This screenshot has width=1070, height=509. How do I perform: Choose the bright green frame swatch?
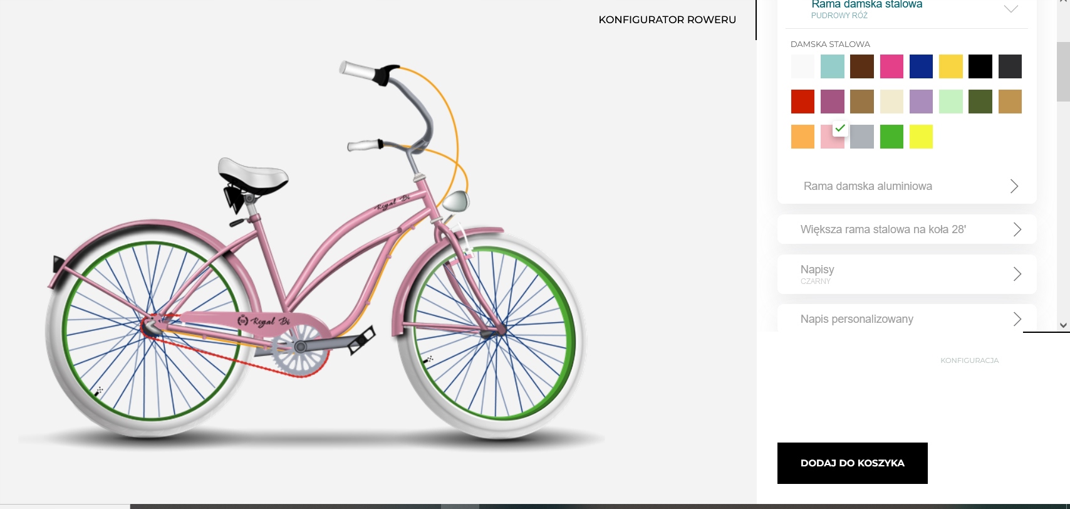(891, 137)
